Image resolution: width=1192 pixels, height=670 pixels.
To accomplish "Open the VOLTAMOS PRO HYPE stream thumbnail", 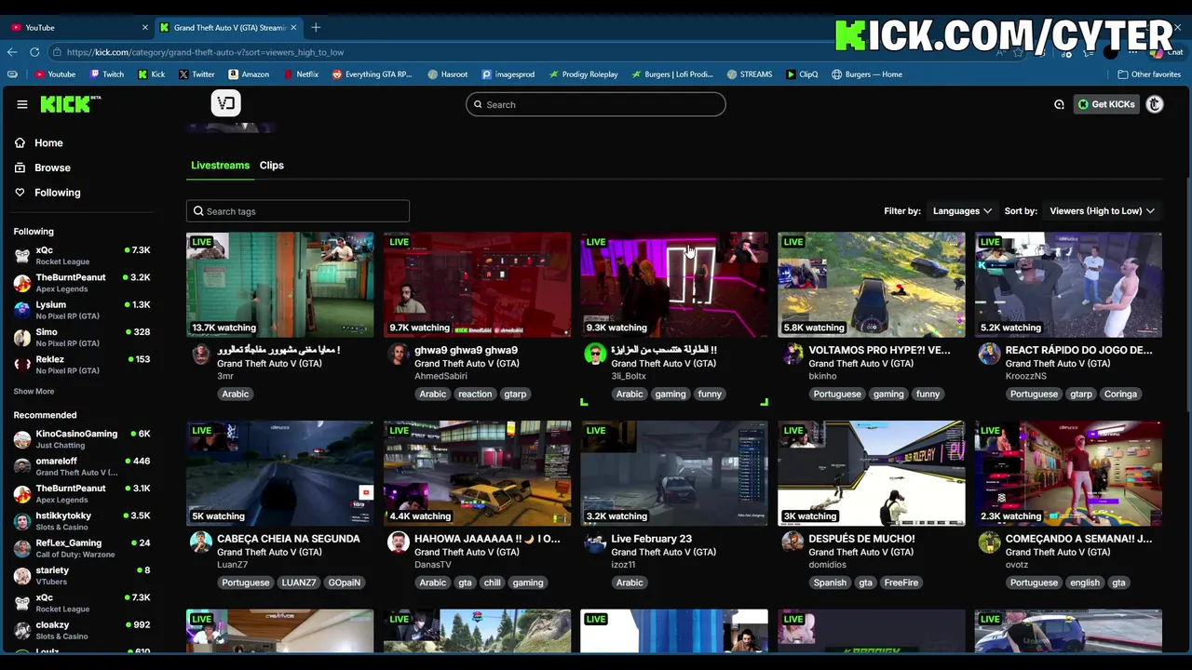I will (872, 285).
